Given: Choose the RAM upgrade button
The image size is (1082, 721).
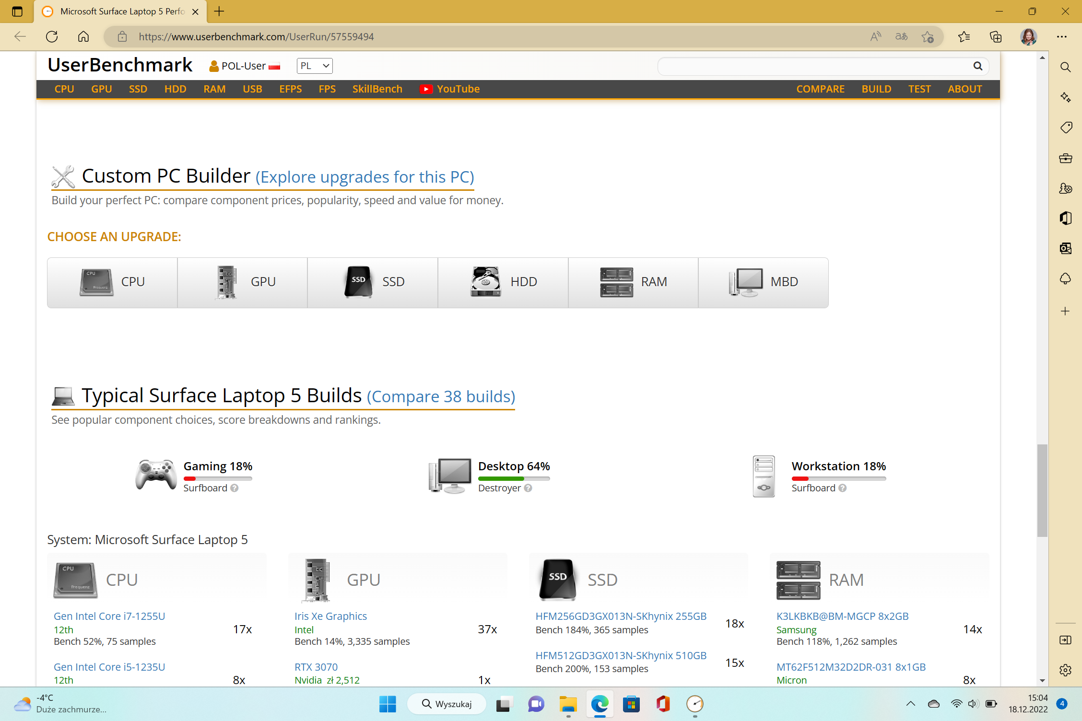Looking at the screenshot, I should point(633,282).
